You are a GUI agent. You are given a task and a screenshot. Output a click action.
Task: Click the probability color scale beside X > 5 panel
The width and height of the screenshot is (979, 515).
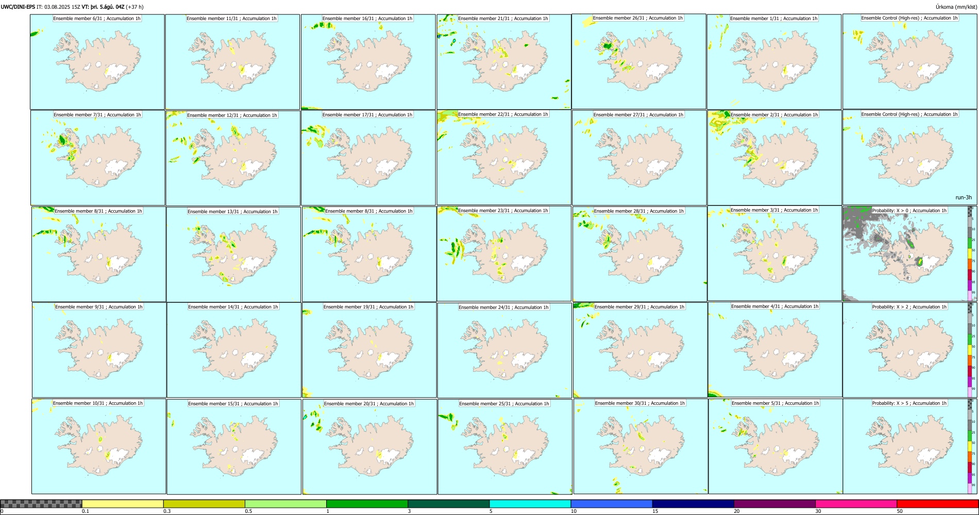(x=970, y=446)
